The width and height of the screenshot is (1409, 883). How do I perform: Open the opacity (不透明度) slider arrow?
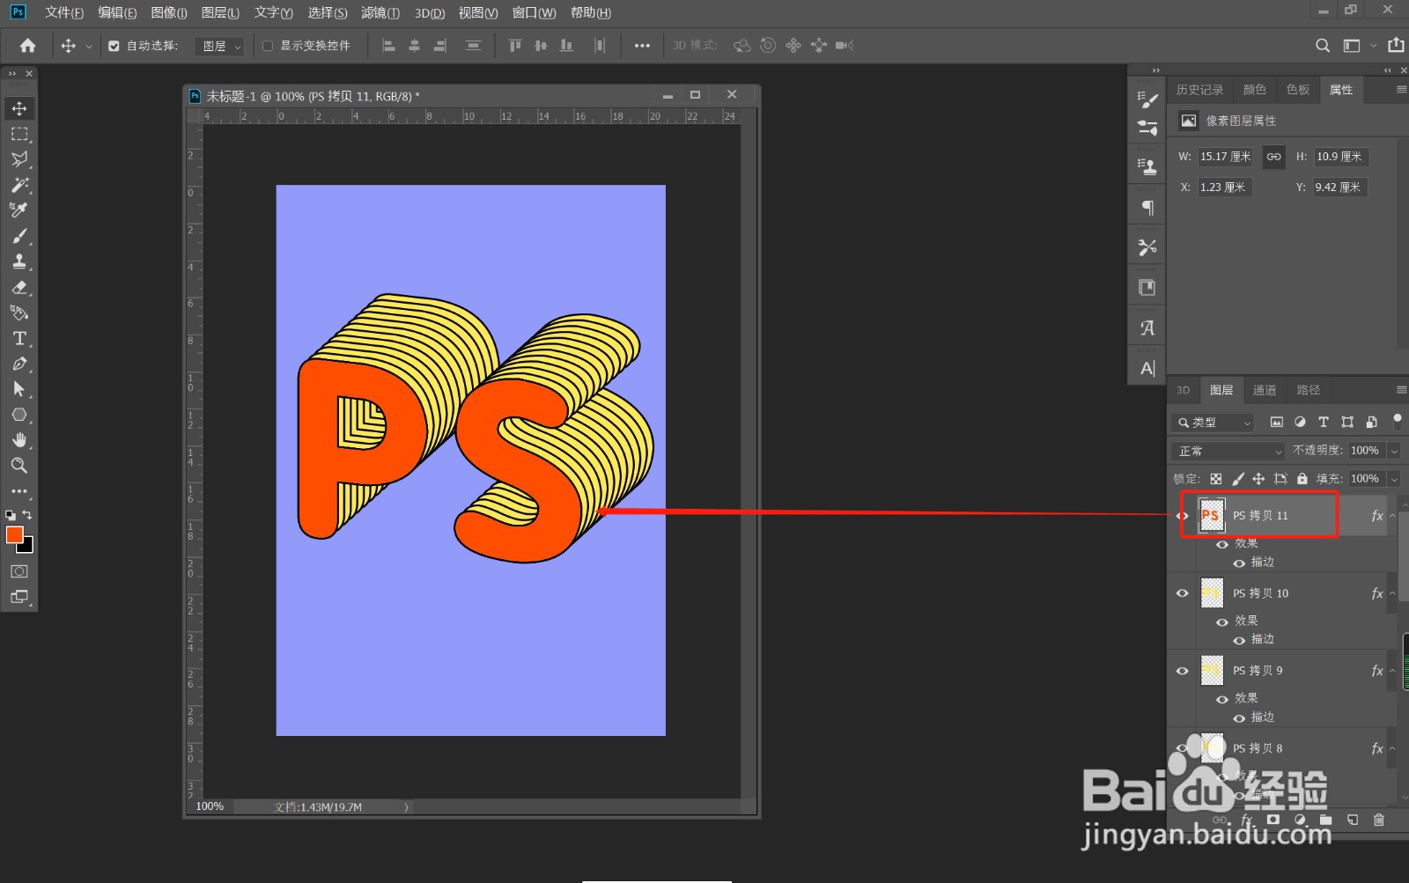pos(1393,451)
